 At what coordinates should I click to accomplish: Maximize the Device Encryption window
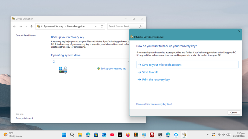tap(134, 19)
